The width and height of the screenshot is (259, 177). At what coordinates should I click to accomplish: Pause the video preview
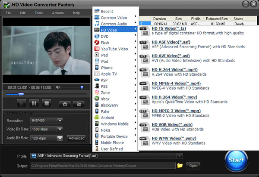[x=34, y=103]
